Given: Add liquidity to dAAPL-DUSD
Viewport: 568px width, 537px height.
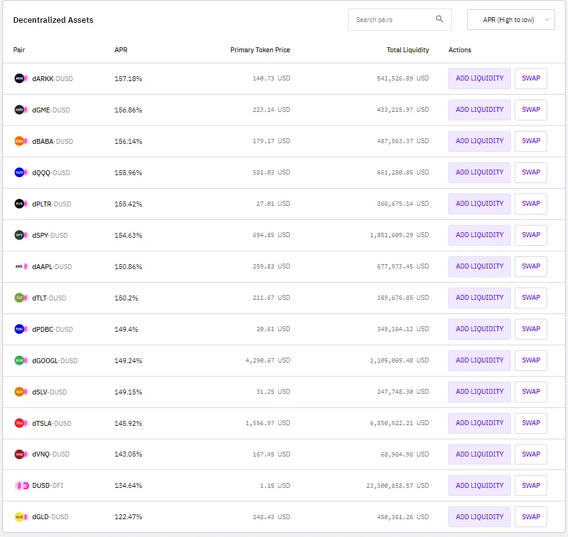Looking at the screenshot, I should [479, 266].
